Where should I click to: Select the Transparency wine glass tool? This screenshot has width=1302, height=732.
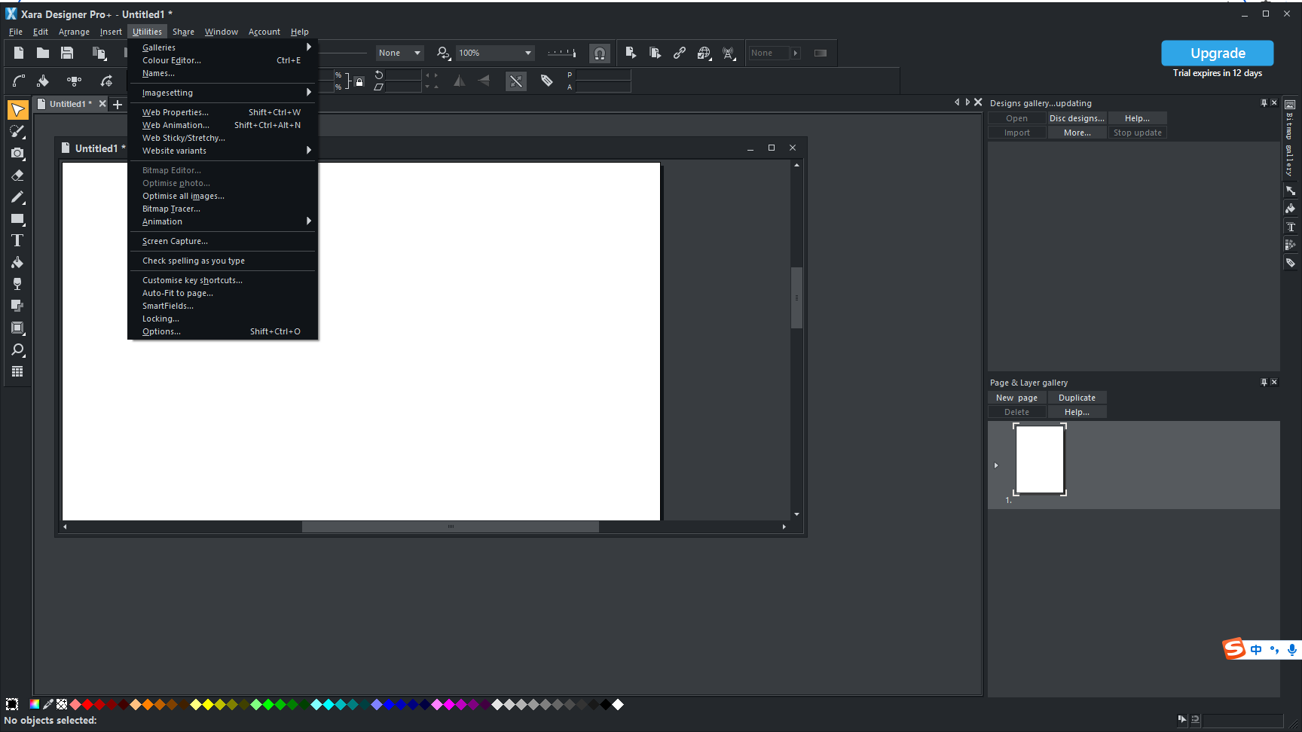(x=17, y=284)
